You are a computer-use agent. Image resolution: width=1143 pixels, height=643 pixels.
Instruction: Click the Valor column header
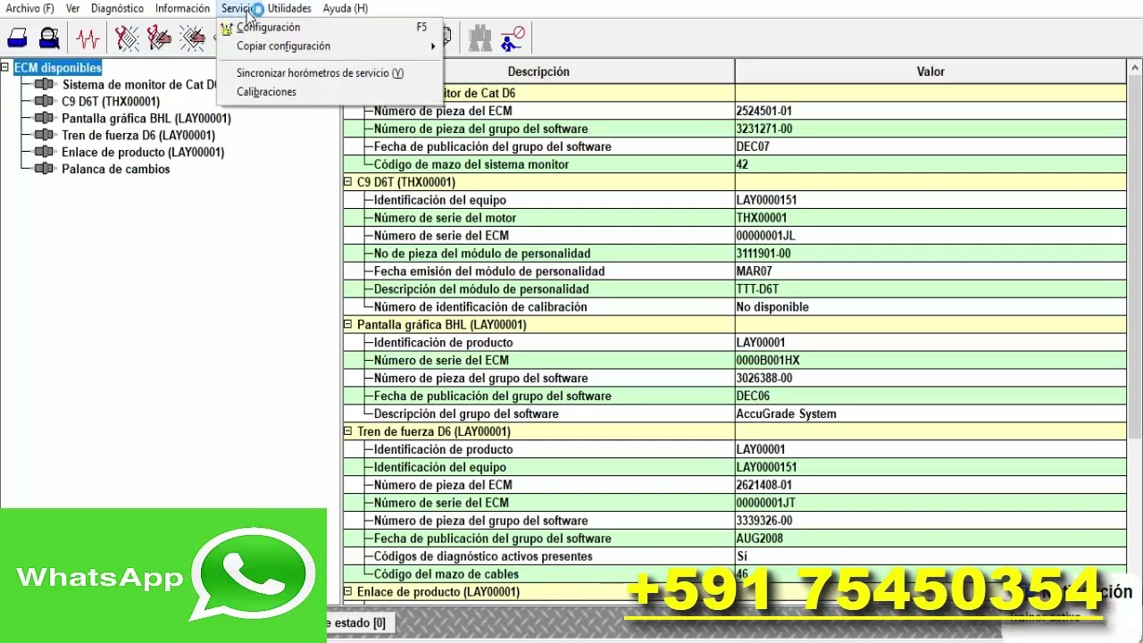[x=930, y=71]
